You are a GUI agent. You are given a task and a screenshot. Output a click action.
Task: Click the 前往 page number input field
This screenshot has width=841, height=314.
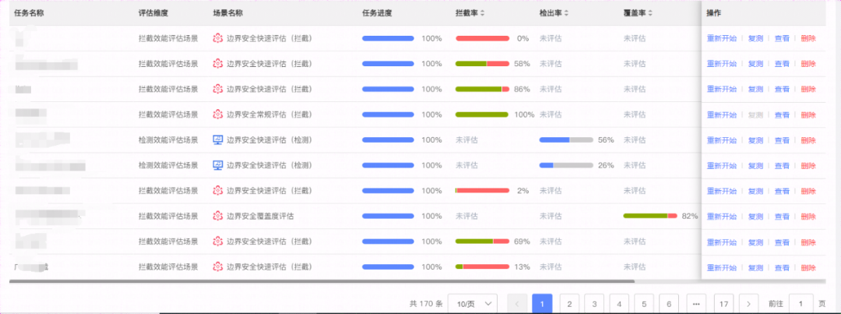click(x=800, y=303)
